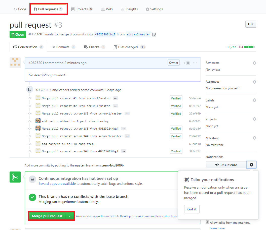Open comment options three-dot menu

[x=195, y=63]
